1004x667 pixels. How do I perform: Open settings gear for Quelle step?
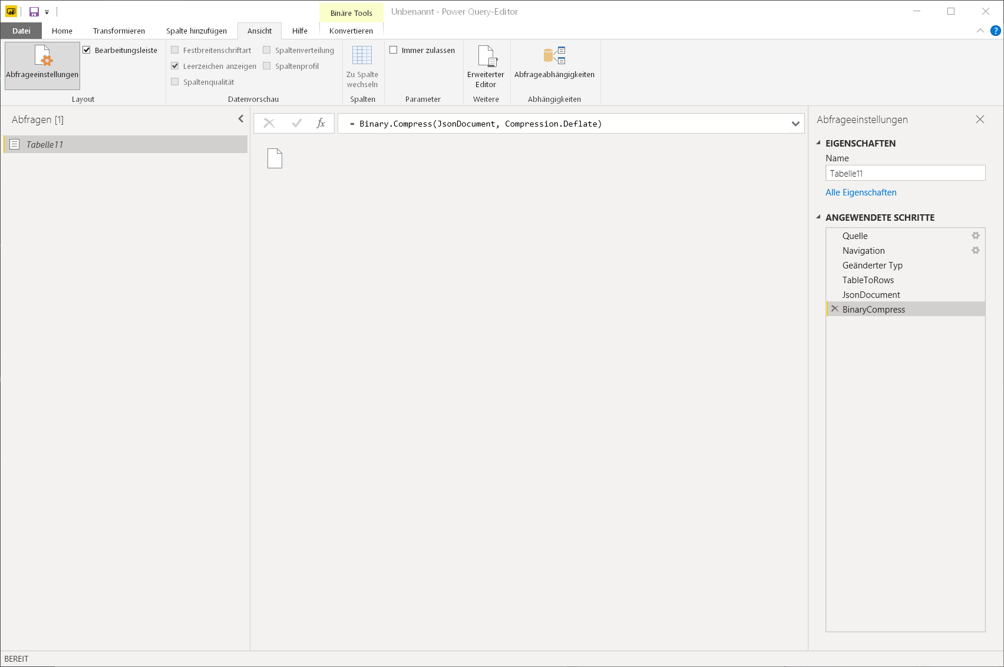pyautogui.click(x=975, y=235)
